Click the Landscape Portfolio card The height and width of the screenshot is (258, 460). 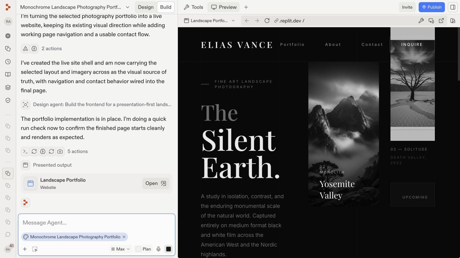tap(96, 183)
